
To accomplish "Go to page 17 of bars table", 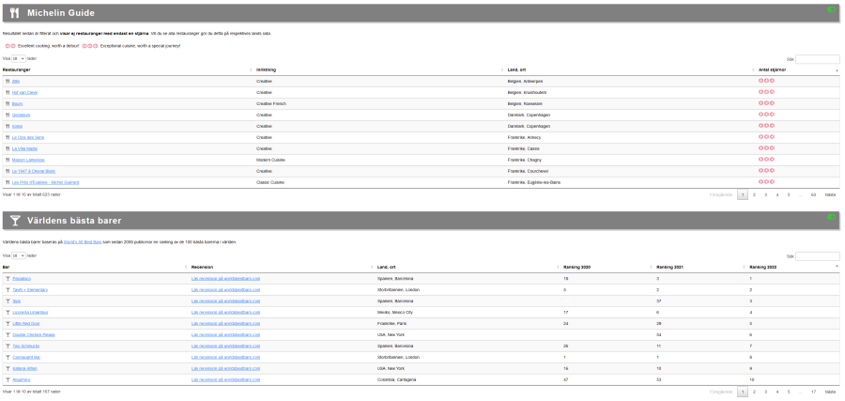I will tap(813, 392).
